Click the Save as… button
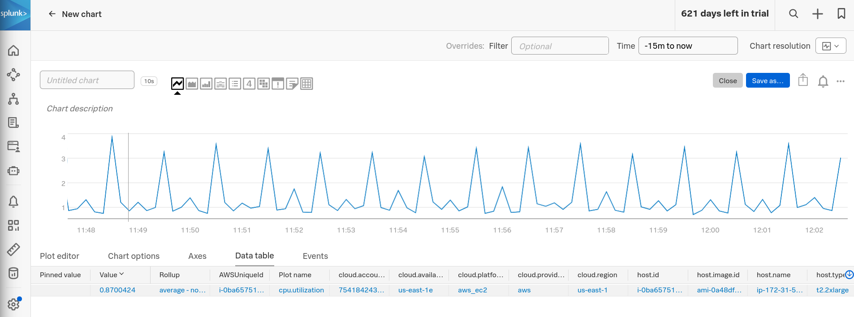The height and width of the screenshot is (317, 854). [768, 80]
